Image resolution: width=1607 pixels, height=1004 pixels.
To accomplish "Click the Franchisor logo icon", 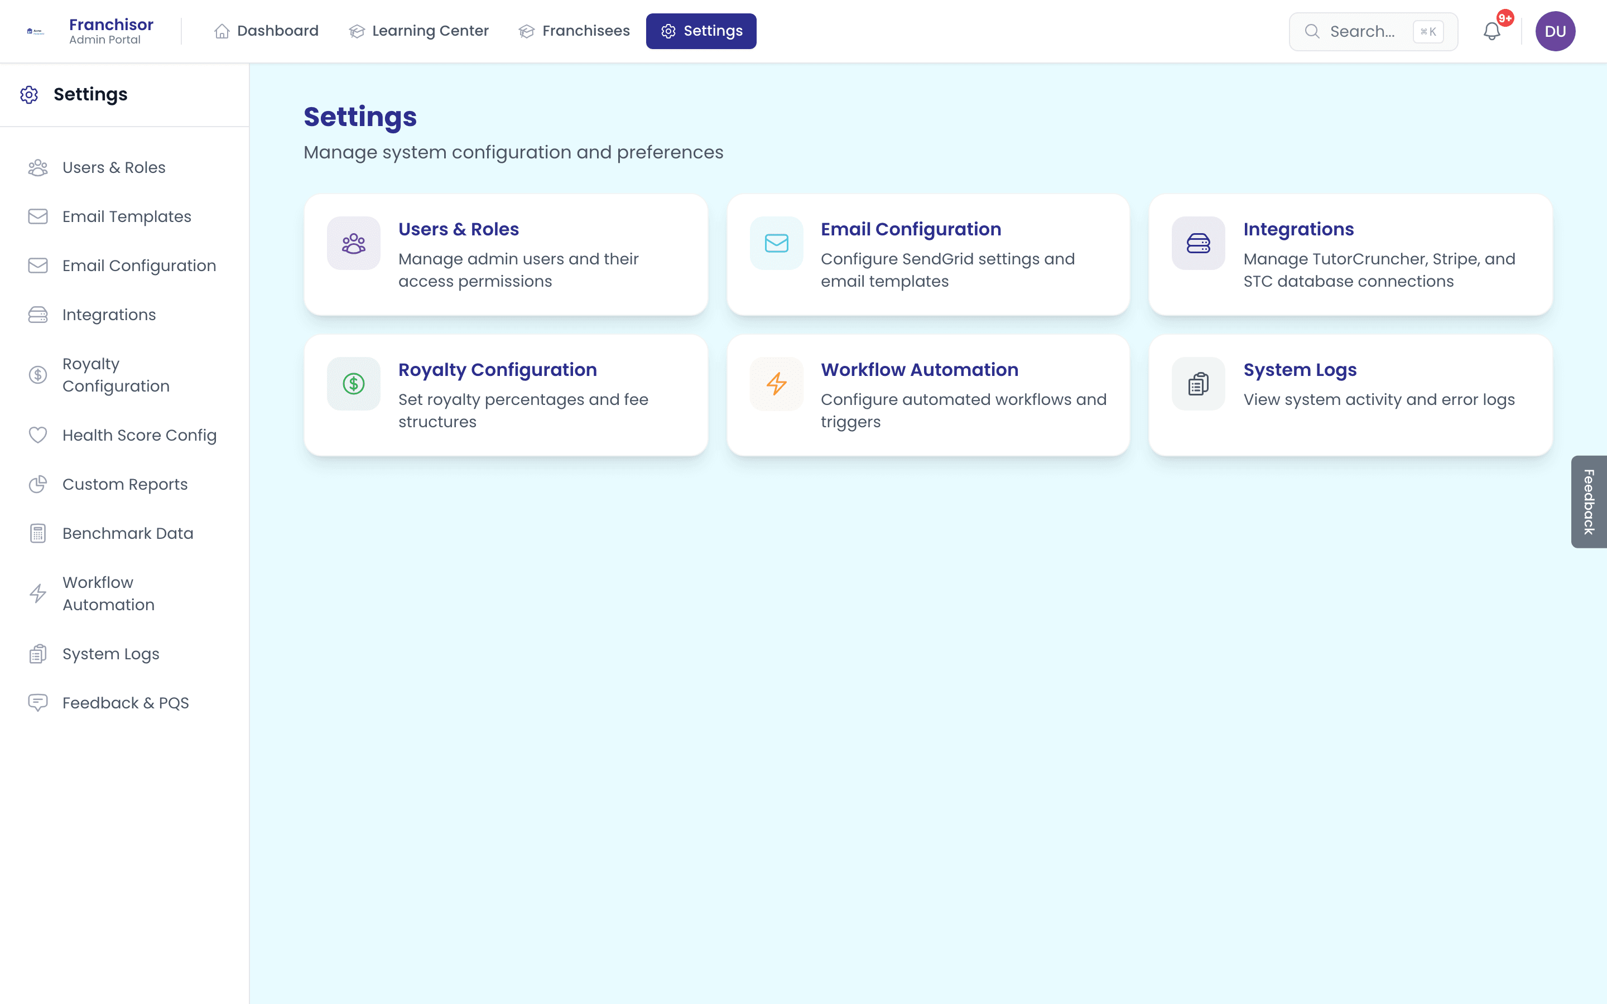I will [35, 31].
